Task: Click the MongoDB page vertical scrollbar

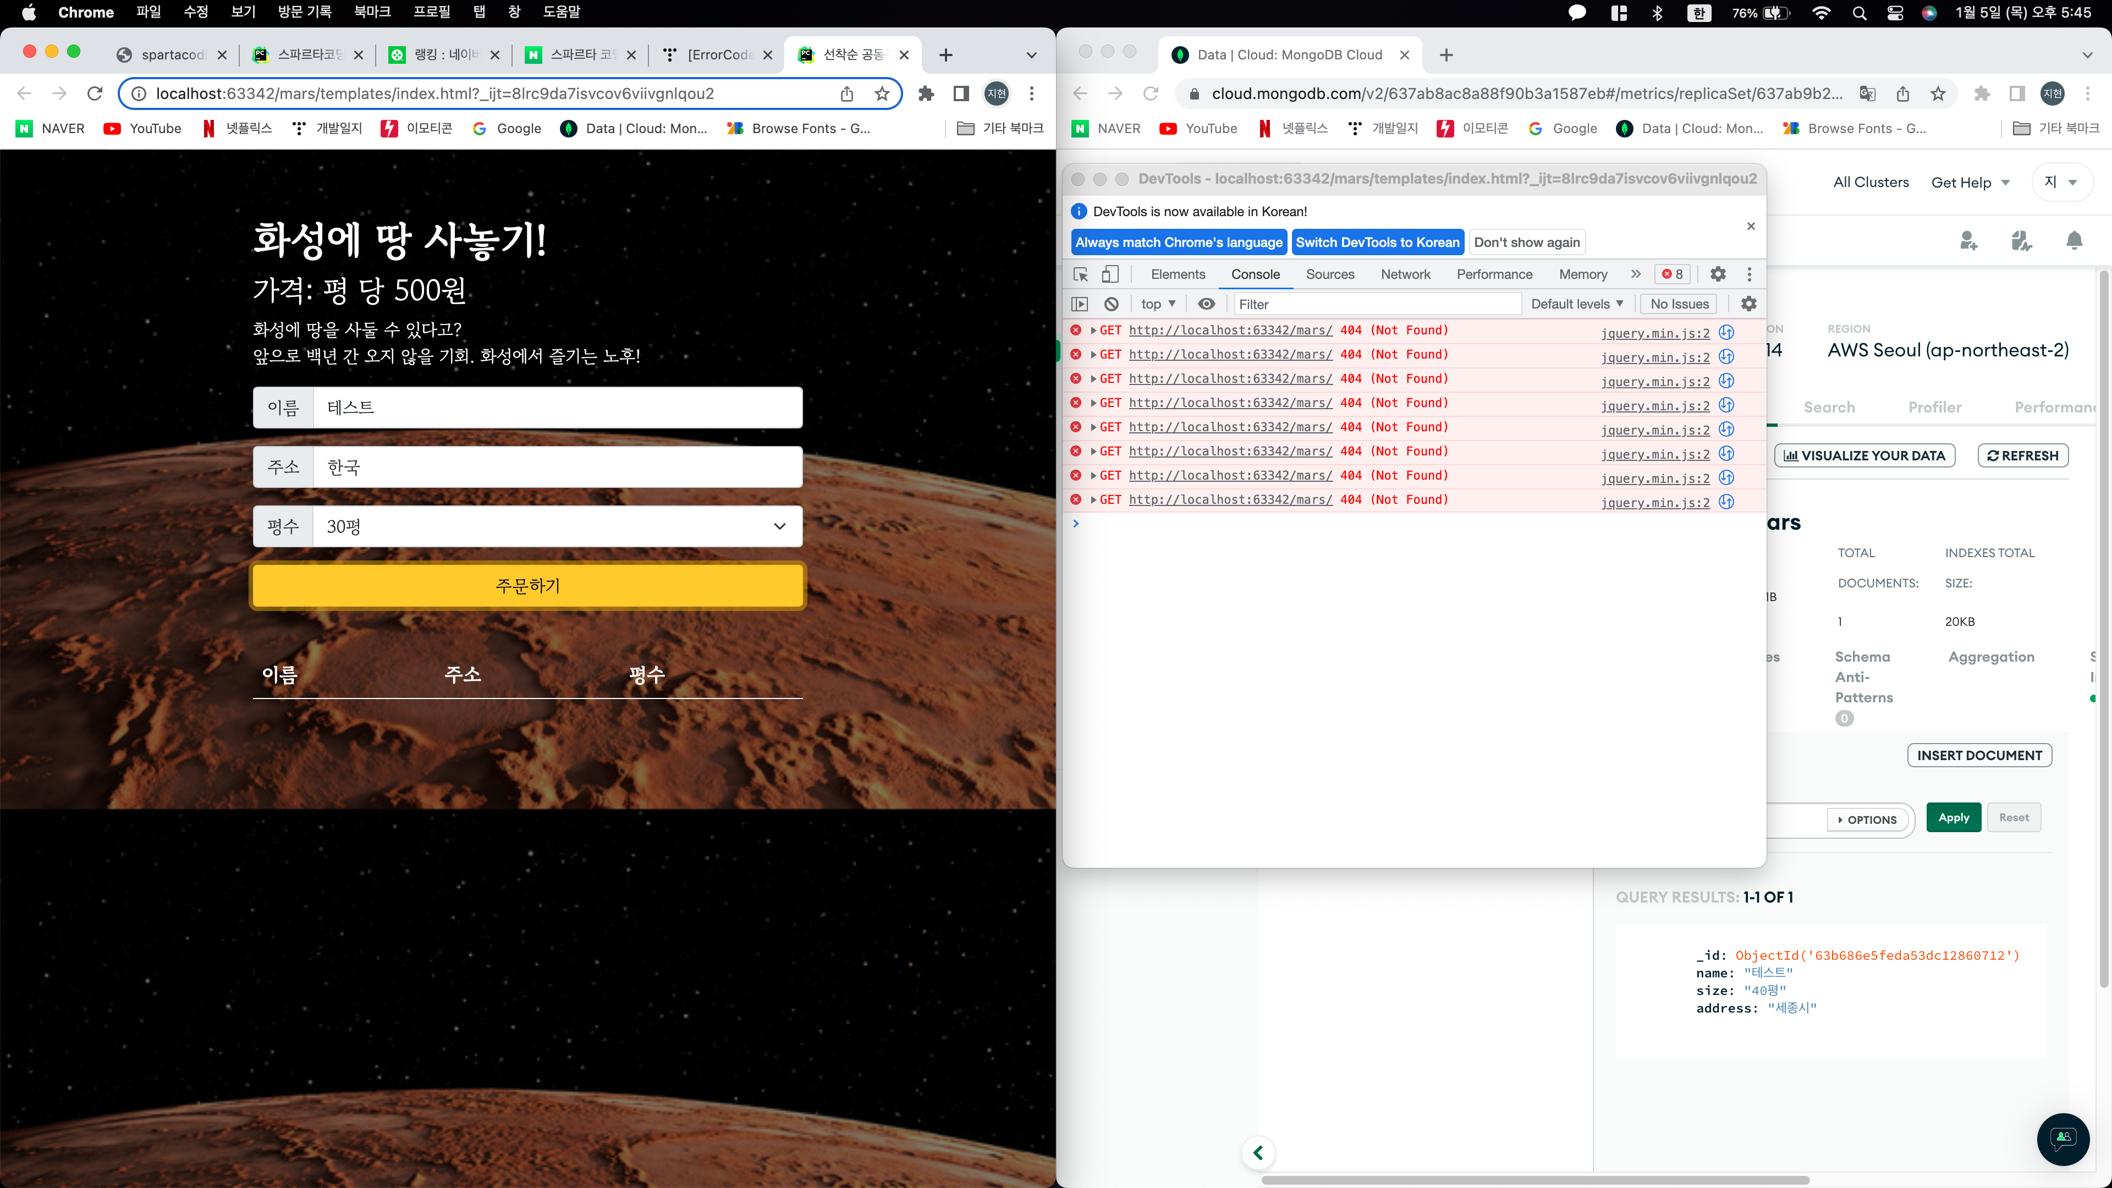Action: pyautogui.click(x=2104, y=628)
